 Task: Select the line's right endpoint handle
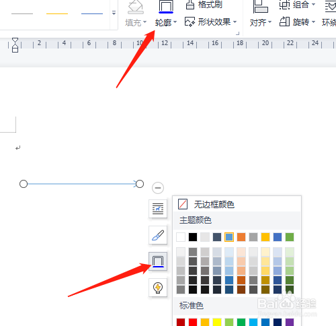point(140,184)
